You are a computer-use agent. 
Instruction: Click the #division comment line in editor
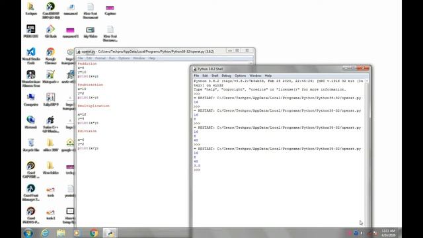tap(87, 131)
